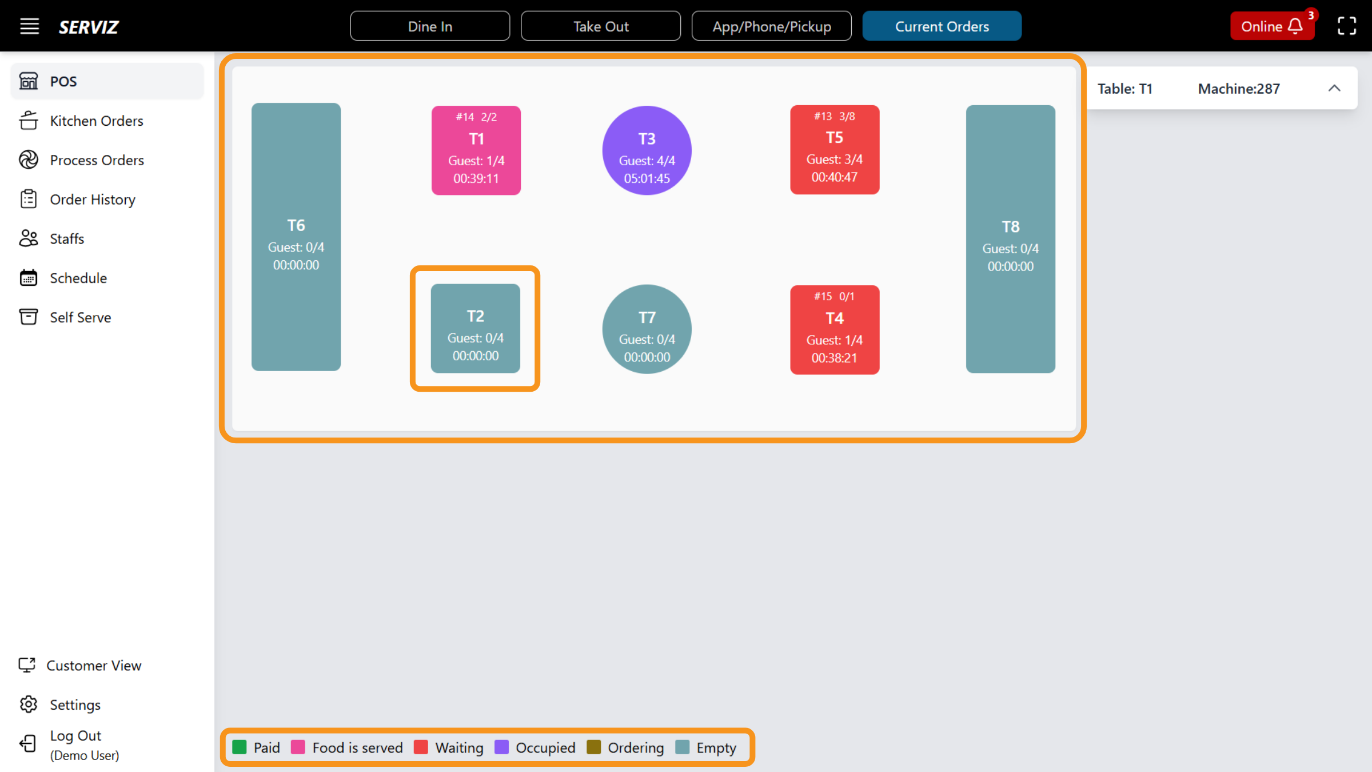Click the Process Orders spinner icon
Image resolution: width=1372 pixels, height=772 pixels.
(x=28, y=160)
